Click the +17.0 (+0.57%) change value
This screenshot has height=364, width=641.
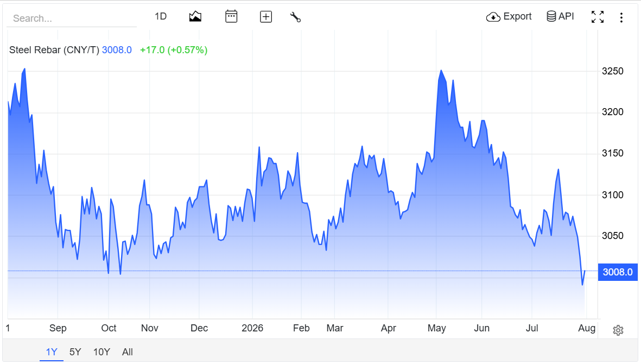174,50
